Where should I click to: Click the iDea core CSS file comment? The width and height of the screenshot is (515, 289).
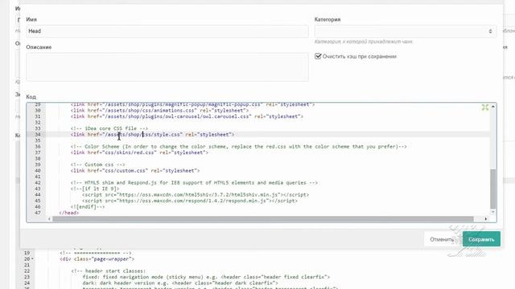(x=109, y=128)
